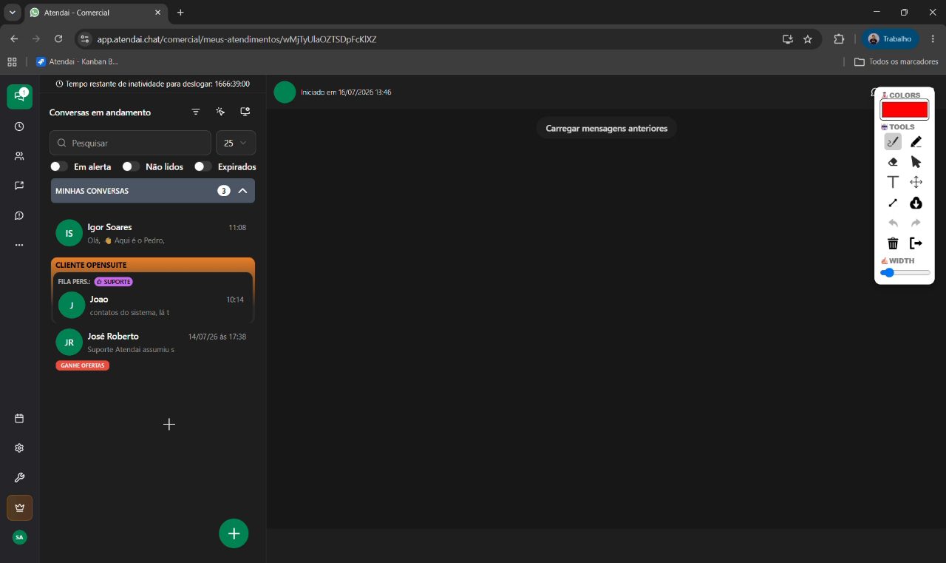Click the monitor icon in conversations header
Screen dimensions: 946x563
(x=245, y=112)
